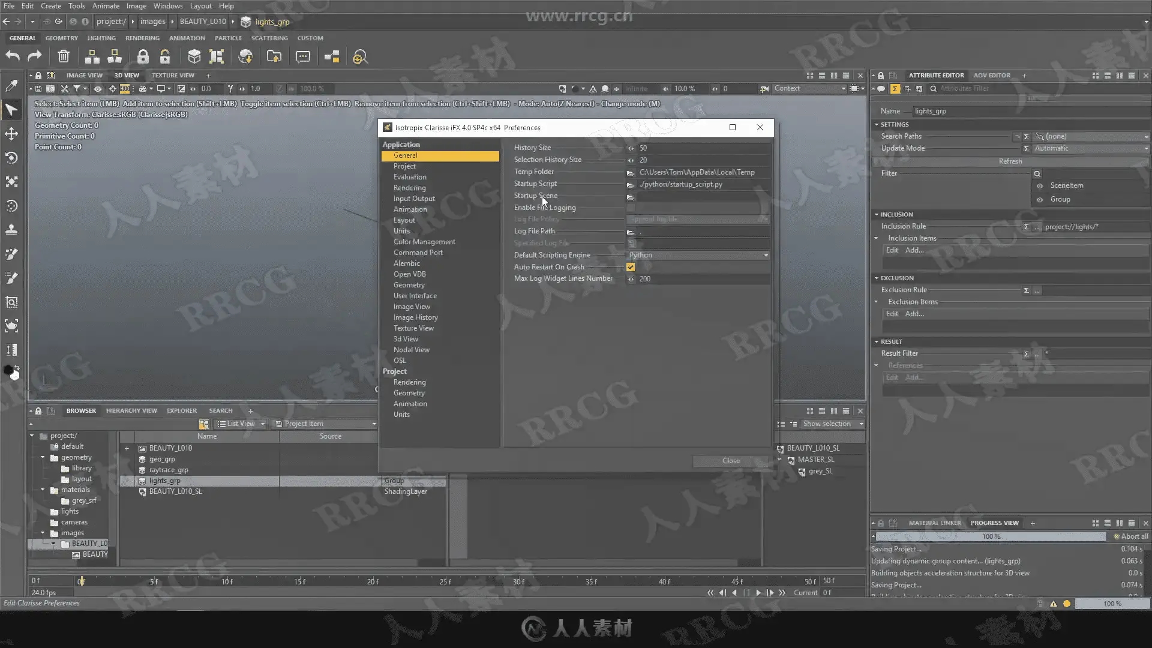1152x648 pixels.
Task: Click the browse folder icon for Temp Folder
Action: [630, 172]
